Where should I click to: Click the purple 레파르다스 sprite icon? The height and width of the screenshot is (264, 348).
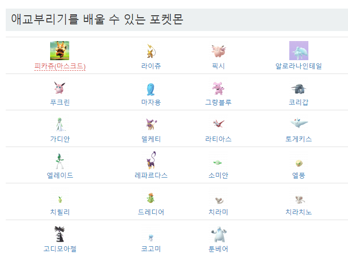[x=151, y=160]
